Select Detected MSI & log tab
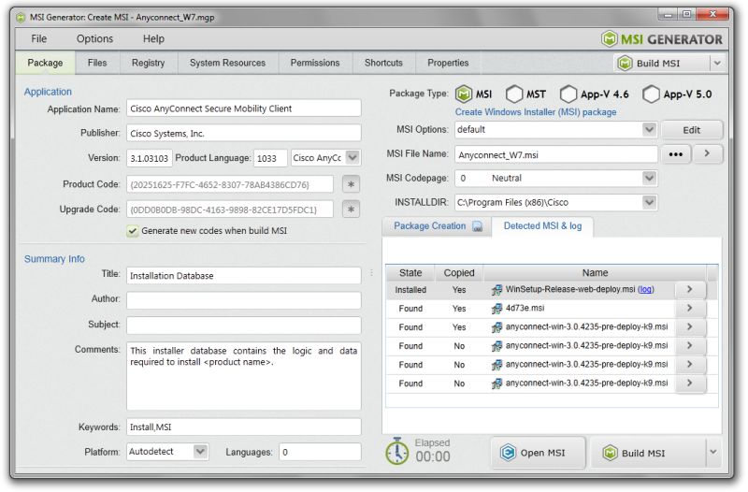Viewport: 748px width, 492px height. (543, 226)
